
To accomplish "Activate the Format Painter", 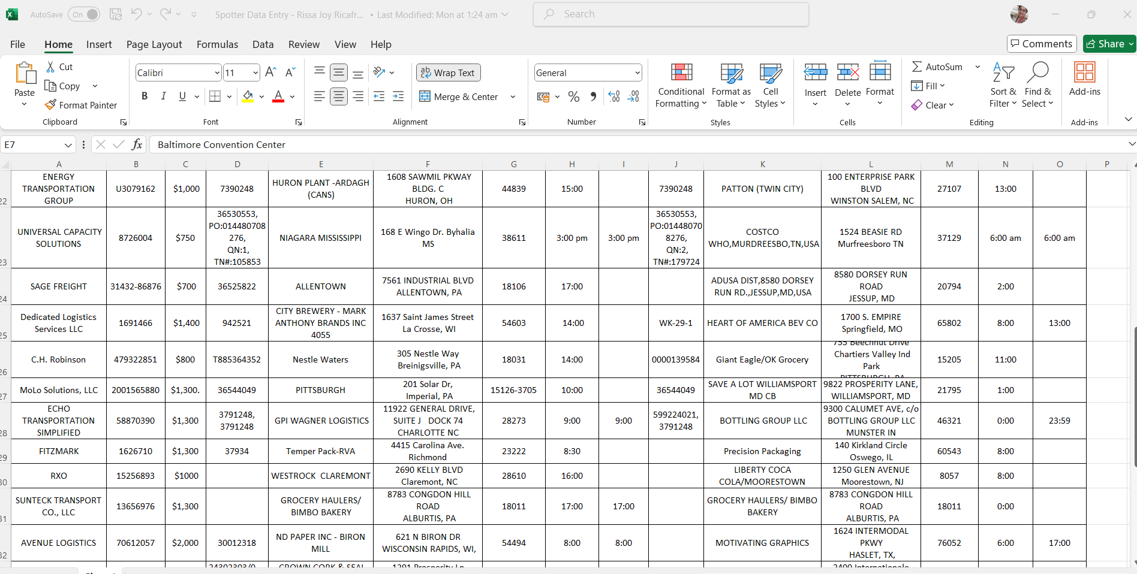I will coord(81,105).
